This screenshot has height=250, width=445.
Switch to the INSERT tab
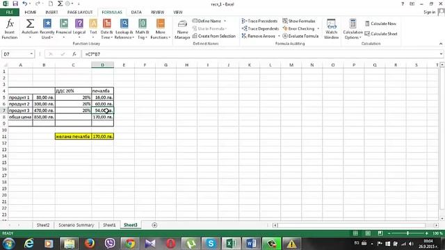51,12
